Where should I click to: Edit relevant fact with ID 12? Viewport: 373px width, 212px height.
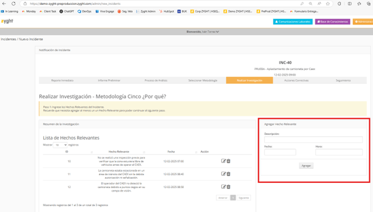coord(223,187)
